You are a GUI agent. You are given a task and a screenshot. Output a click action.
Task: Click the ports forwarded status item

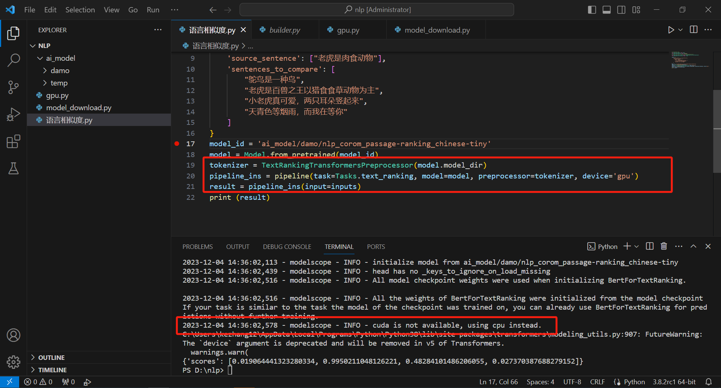click(x=68, y=382)
